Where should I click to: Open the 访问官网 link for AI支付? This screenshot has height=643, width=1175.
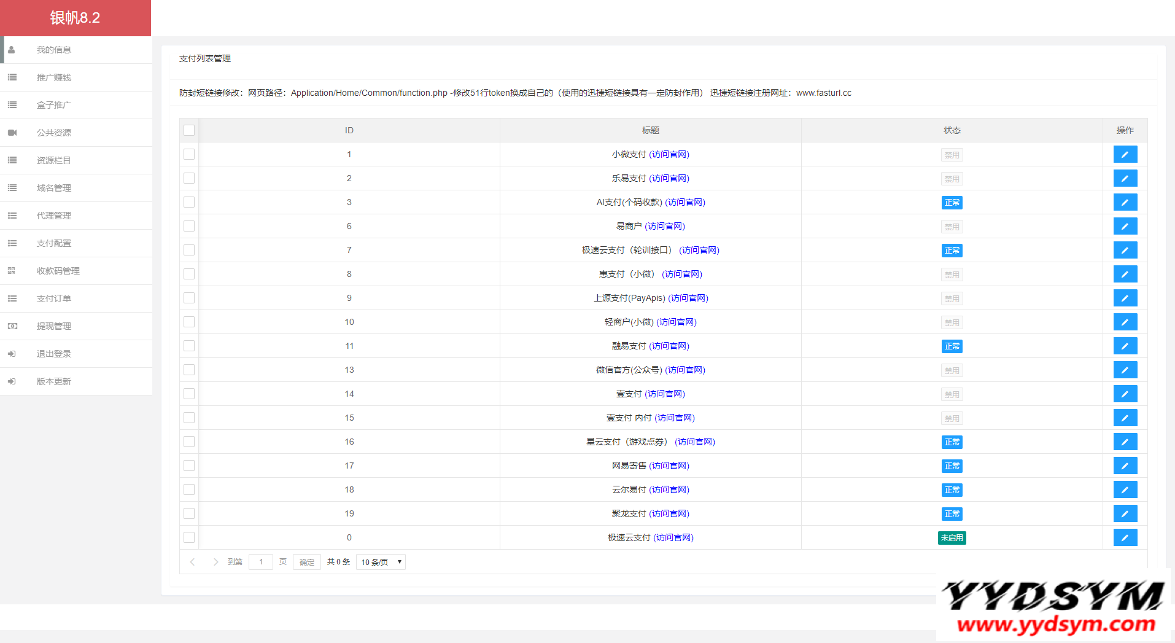coord(686,202)
